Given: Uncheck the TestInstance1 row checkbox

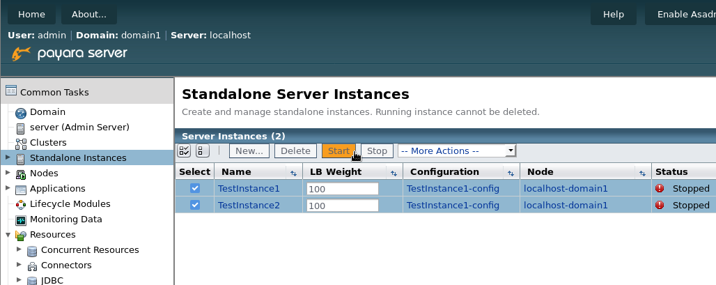Looking at the screenshot, I should point(195,188).
